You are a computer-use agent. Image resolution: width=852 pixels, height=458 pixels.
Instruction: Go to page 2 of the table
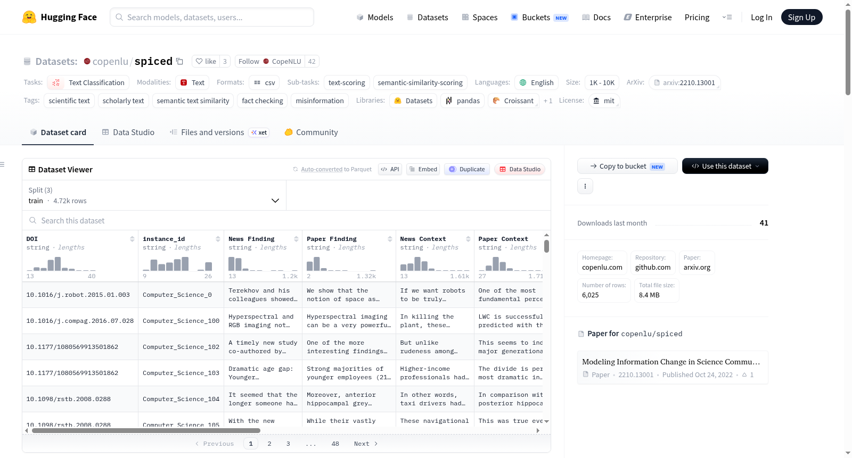point(269,444)
